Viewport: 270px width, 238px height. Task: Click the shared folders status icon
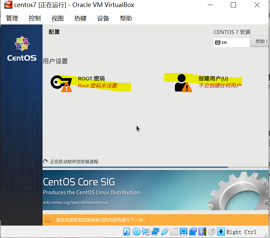pos(174,232)
